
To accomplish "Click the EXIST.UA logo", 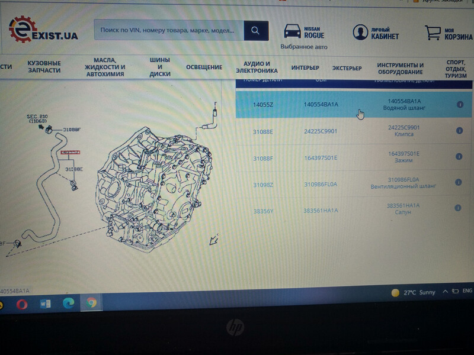I will coord(44,33).
